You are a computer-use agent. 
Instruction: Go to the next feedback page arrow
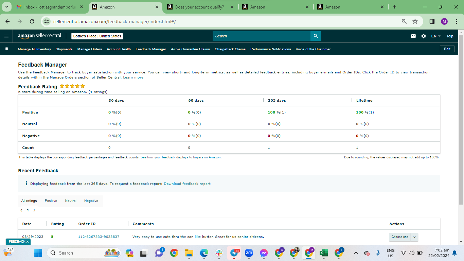tap(34, 210)
